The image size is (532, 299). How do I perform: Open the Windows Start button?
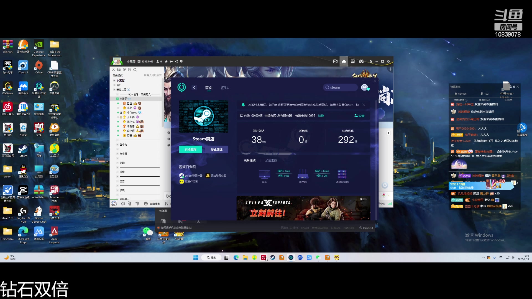196,257
